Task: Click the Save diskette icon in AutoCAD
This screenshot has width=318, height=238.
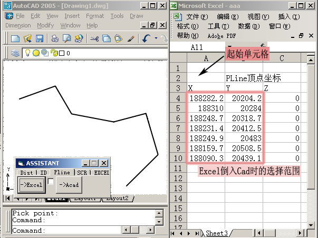Action: coord(38,38)
